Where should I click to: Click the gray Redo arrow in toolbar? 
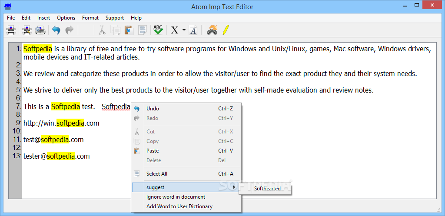70,30
